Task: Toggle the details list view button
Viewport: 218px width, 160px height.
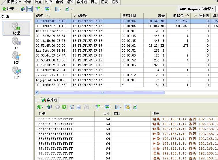Action: (29, 9)
